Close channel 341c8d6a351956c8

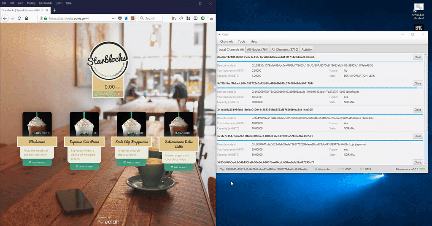418,110
